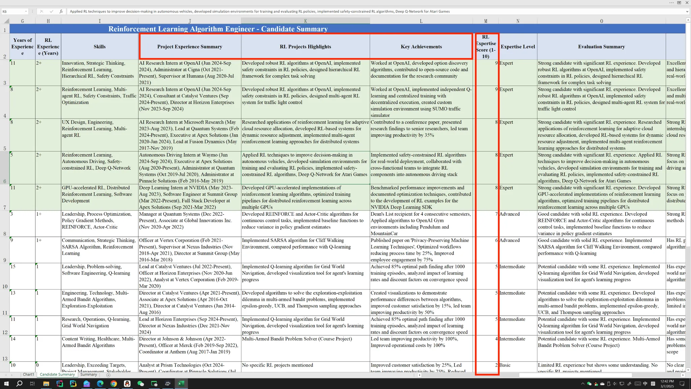Click the Insert Function fx icon
Screen dimensions: 691x389
[61, 11]
